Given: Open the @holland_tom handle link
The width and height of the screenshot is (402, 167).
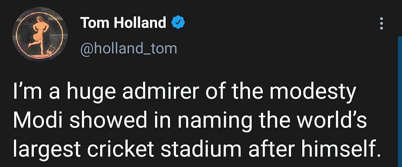Looking at the screenshot, I should [x=128, y=48].
